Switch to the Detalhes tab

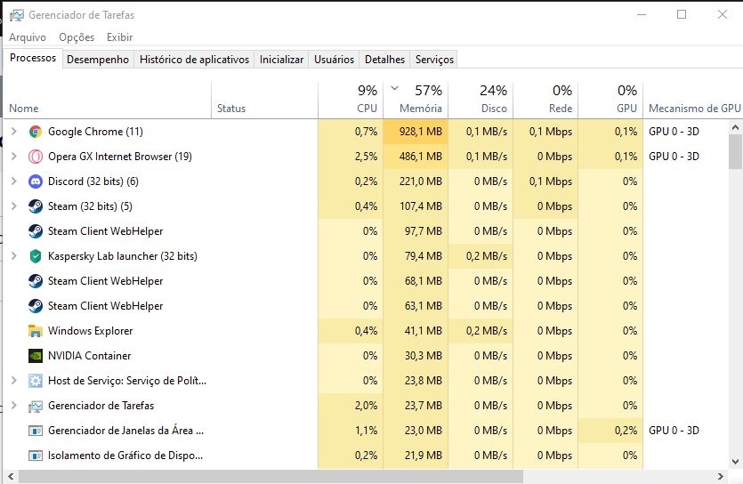click(x=384, y=60)
